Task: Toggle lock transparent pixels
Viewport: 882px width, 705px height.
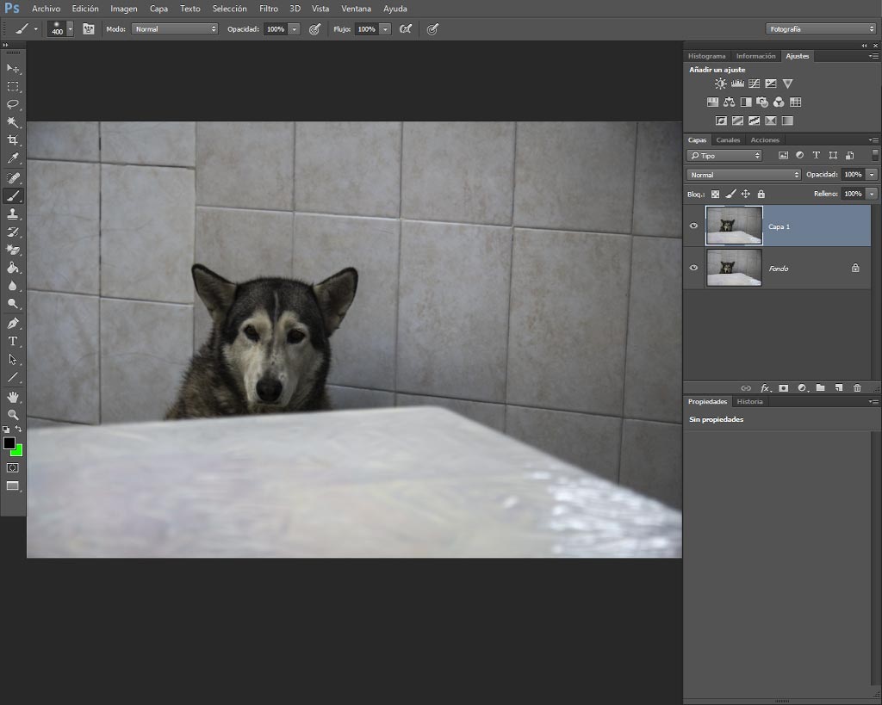Action: pos(715,194)
